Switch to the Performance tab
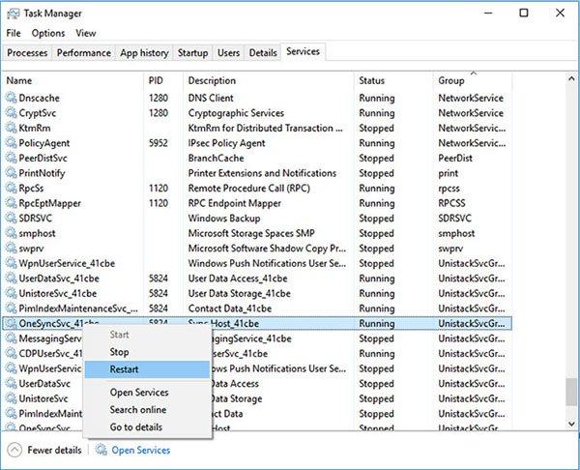The width and height of the screenshot is (580, 470). point(85,52)
